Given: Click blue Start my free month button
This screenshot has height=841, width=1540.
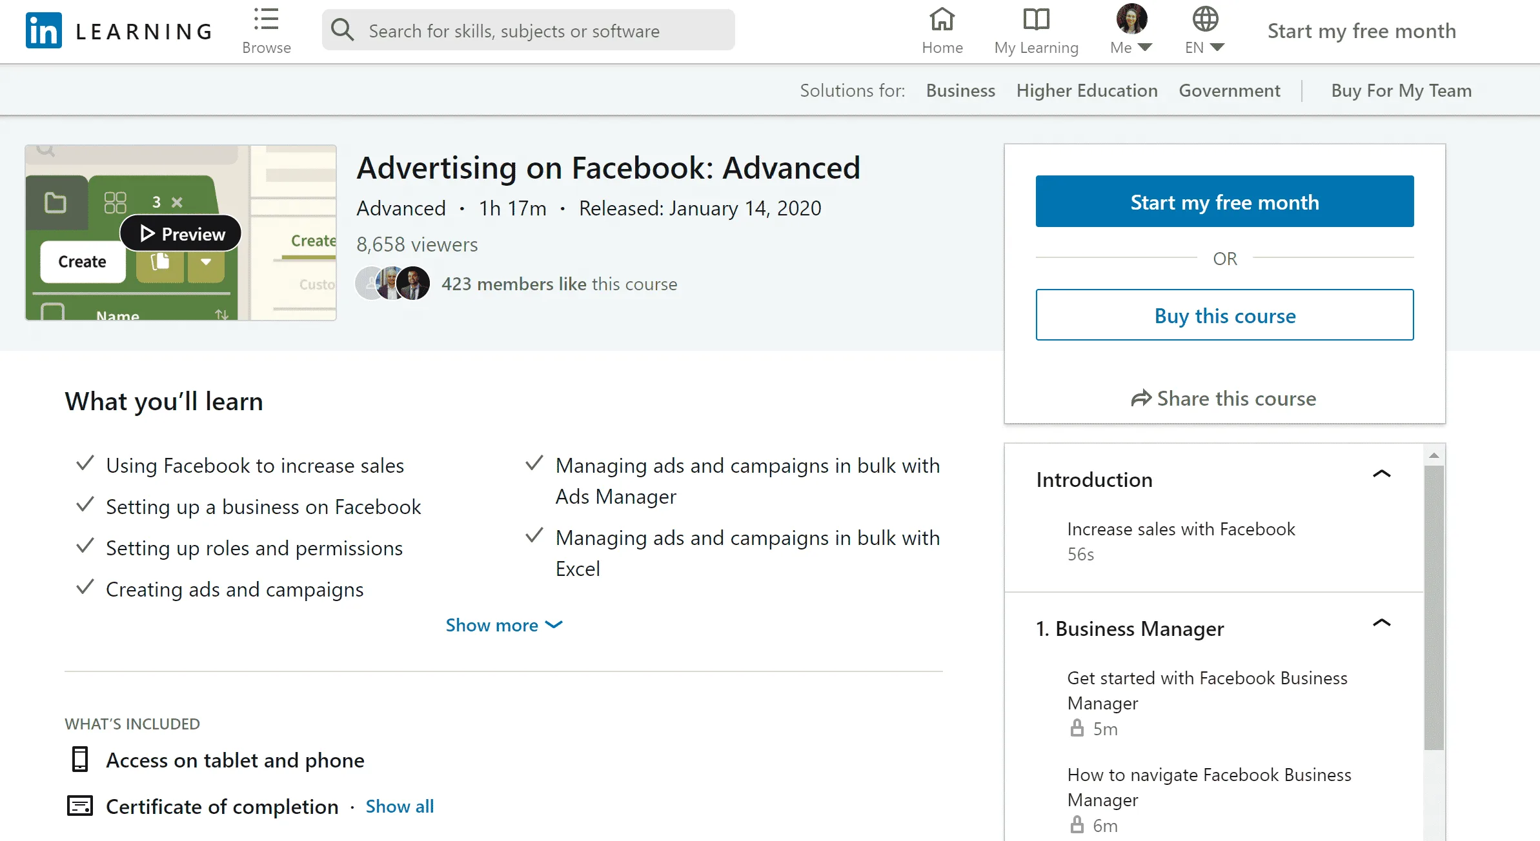Looking at the screenshot, I should (x=1224, y=201).
